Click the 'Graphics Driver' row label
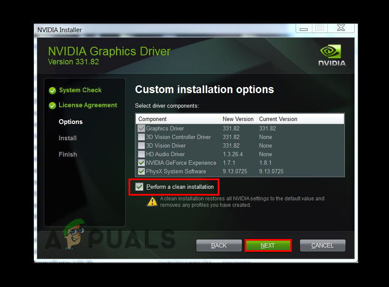Image resolution: width=389 pixels, height=287 pixels. pos(165,128)
